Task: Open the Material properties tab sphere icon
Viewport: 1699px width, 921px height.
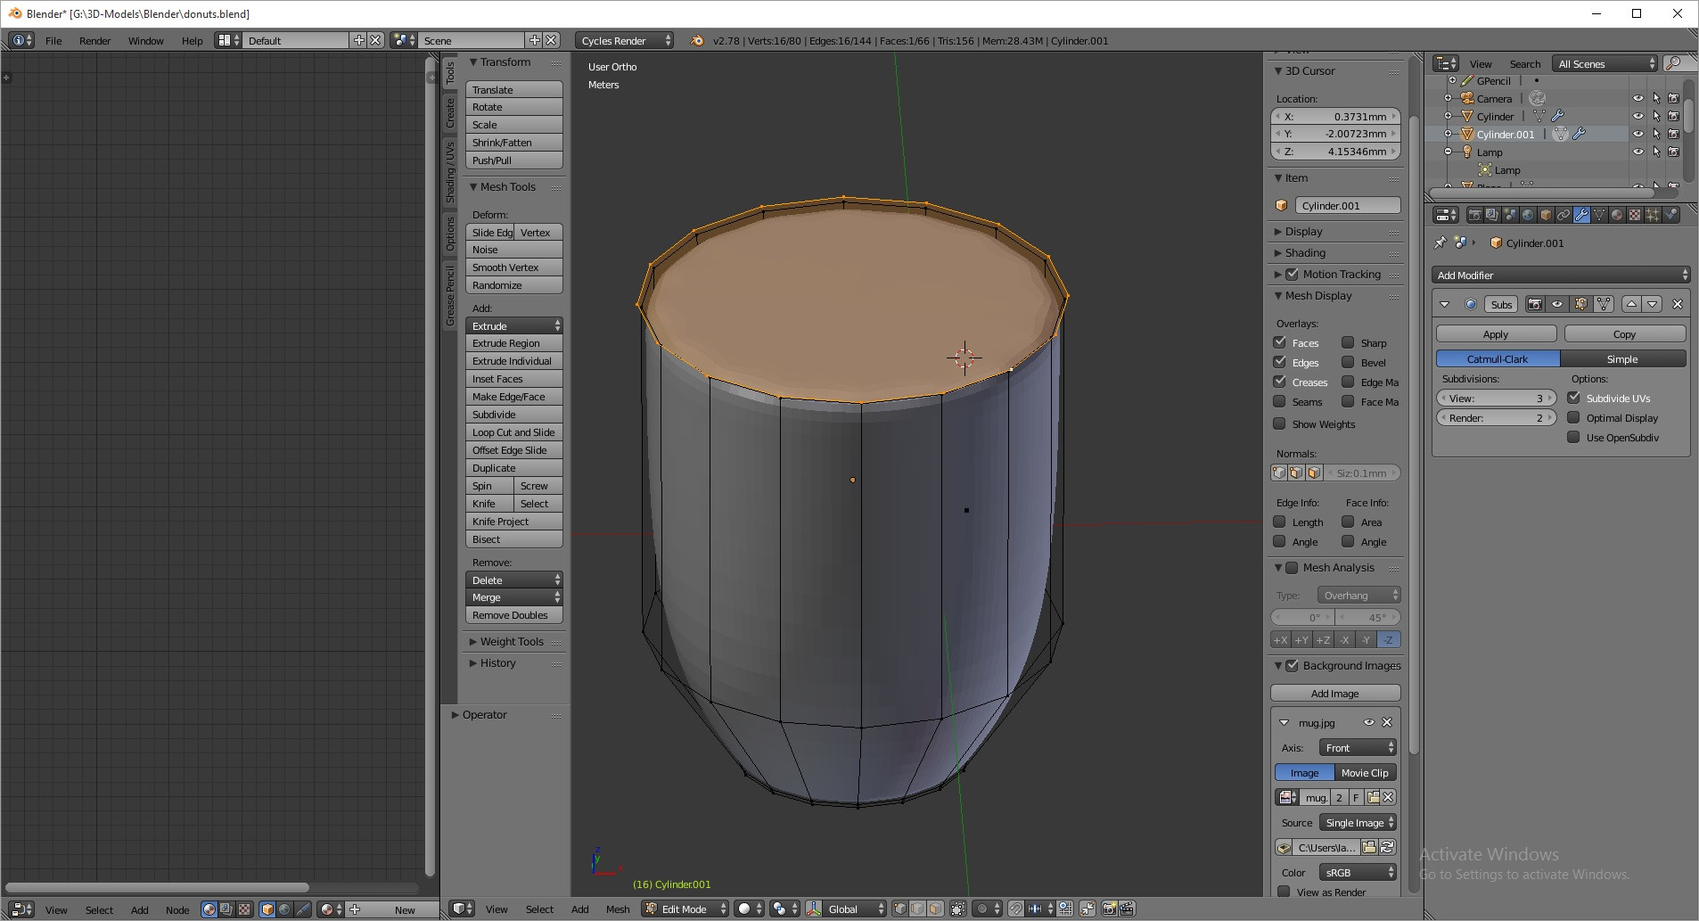Action: [1617, 215]
